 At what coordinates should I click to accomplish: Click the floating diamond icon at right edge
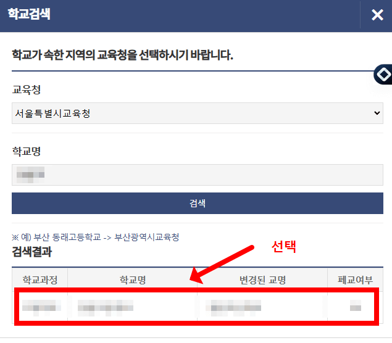point(384,75)
